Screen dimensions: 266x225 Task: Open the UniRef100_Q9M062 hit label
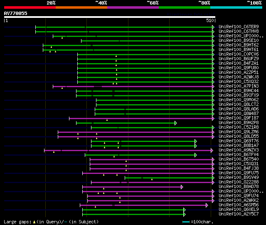239,100
